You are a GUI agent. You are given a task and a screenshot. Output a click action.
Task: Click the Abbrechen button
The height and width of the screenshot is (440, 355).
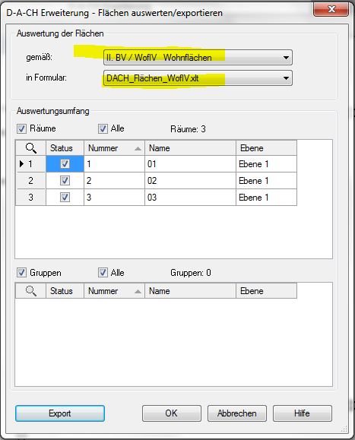click(237, 413)
